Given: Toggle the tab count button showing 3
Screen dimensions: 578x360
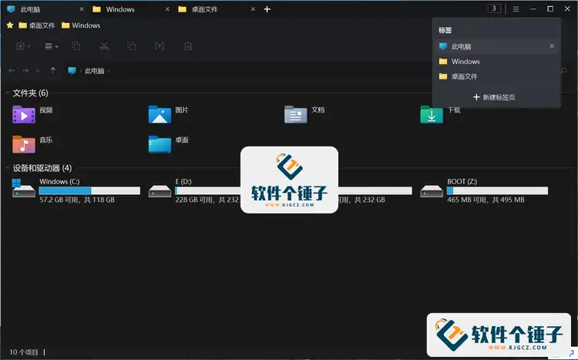Looking at the screenshot, I should coord(494,8).
